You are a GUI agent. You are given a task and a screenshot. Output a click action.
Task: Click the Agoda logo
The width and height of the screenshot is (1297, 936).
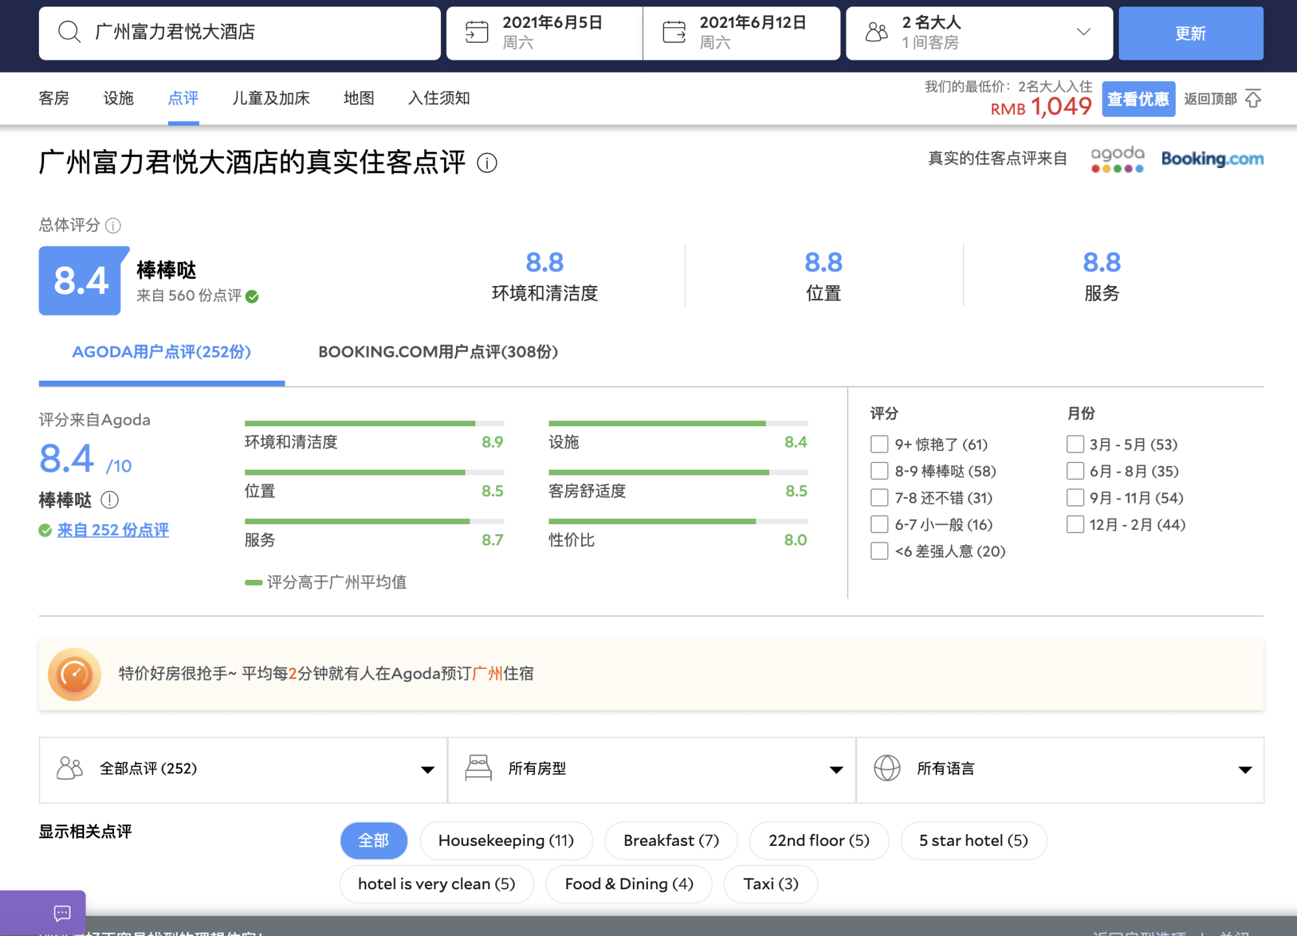pos(1117,159)
